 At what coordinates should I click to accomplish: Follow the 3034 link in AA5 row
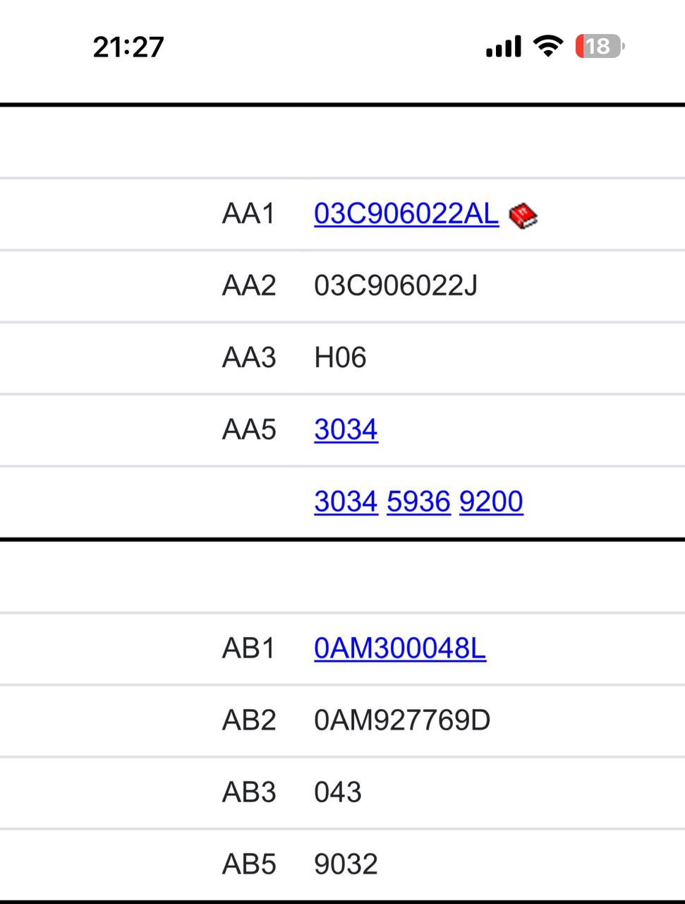tap(346, 429)
